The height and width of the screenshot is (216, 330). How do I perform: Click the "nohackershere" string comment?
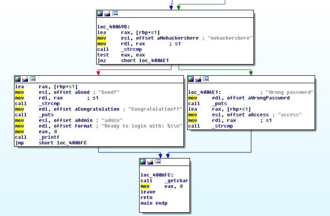coord(230,38)
